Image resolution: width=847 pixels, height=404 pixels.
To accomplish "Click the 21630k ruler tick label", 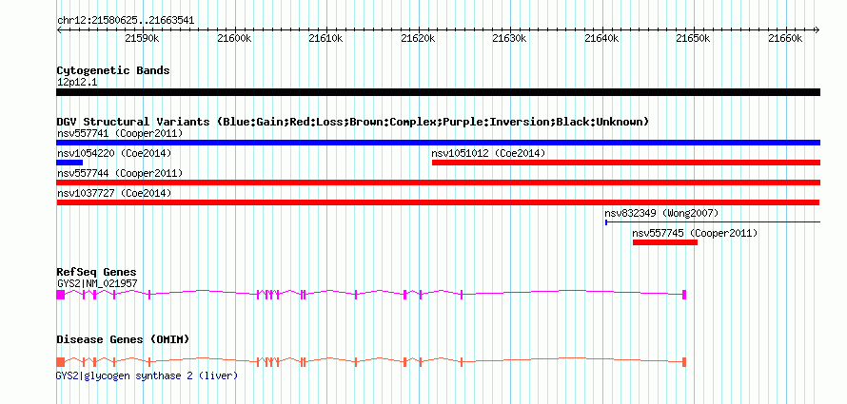I will coord(510,39).
